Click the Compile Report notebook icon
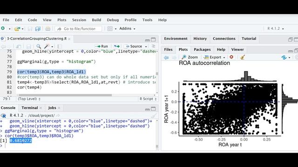 [60, 46]
